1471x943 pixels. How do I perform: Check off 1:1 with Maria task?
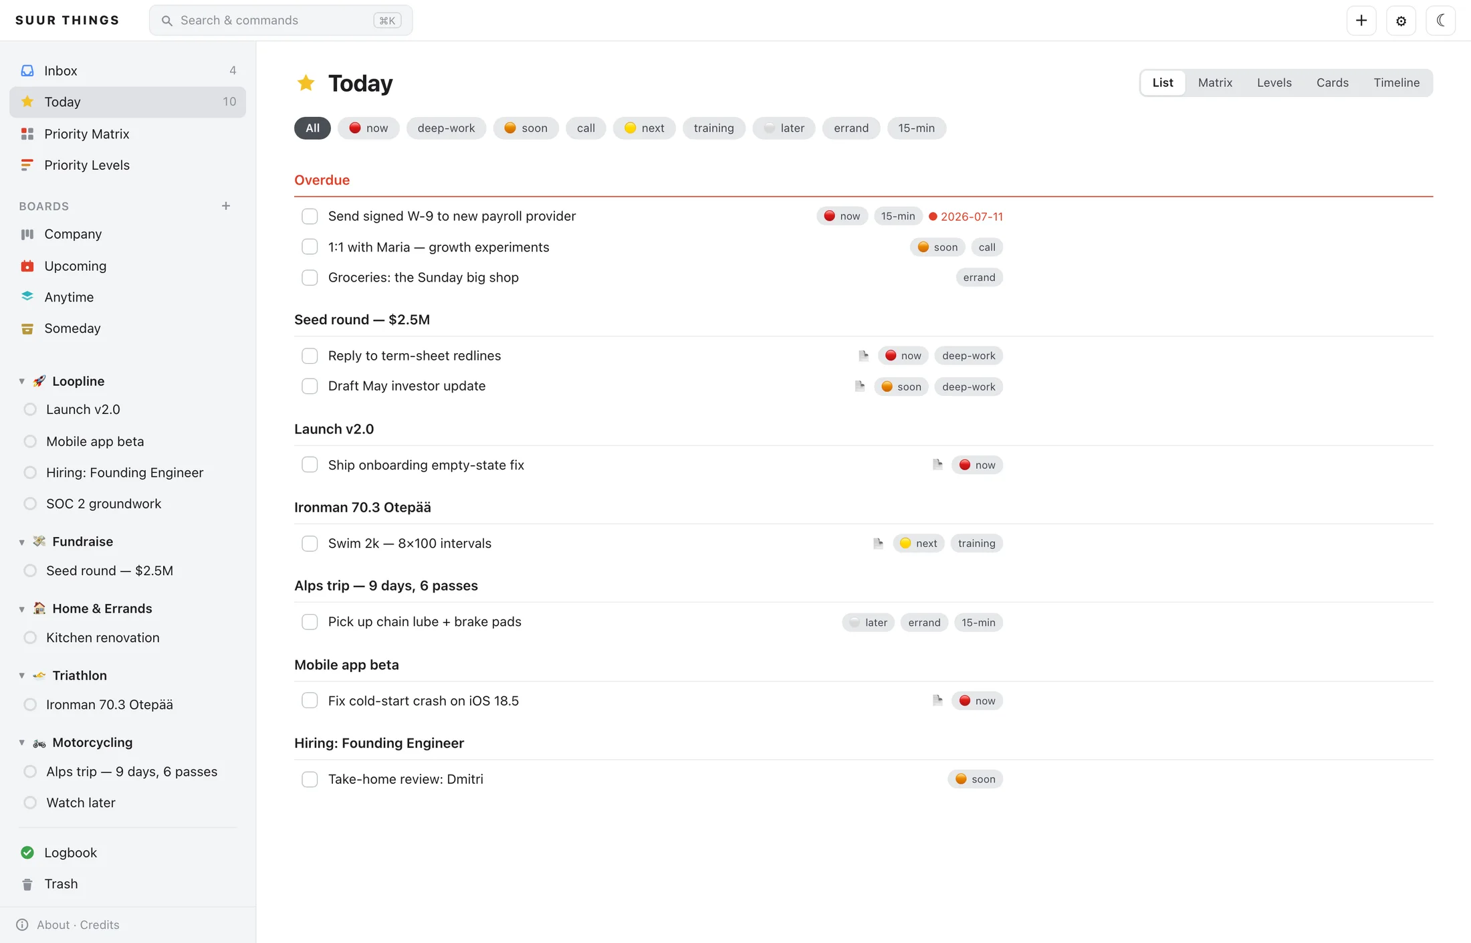[x=310, y=247]
